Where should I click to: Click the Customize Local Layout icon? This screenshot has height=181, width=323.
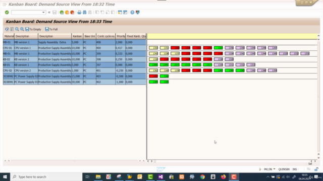click(x=138, y=12)
